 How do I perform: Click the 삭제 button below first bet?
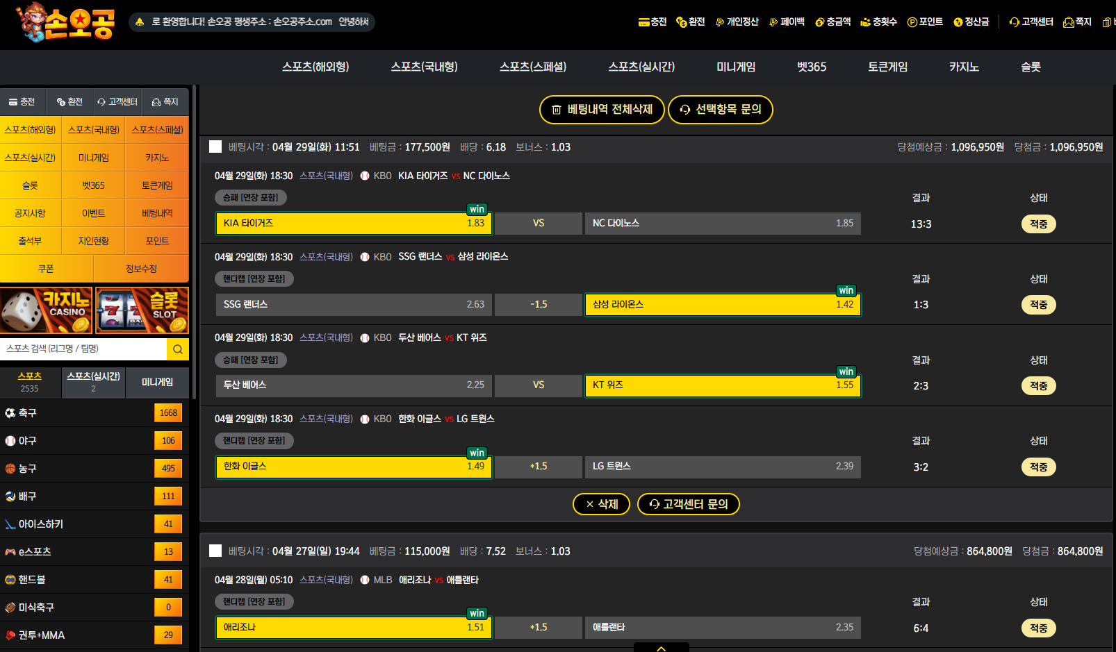[602, 504]
